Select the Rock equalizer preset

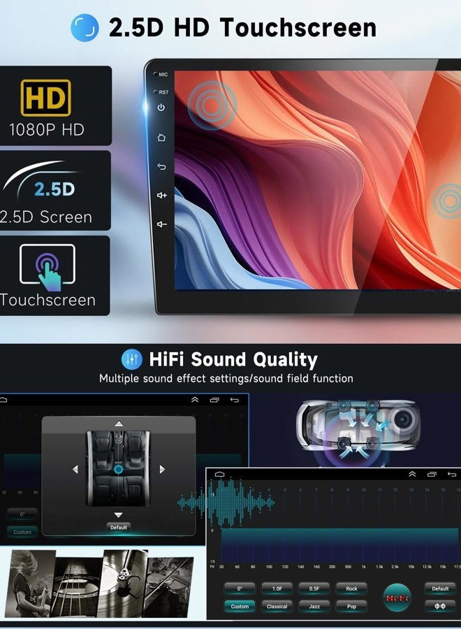click(x=351, y=588)
